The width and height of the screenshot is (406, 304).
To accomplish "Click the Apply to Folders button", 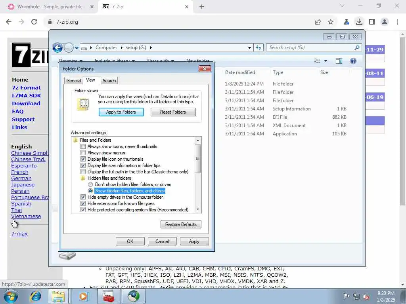I will click(121, 112).
